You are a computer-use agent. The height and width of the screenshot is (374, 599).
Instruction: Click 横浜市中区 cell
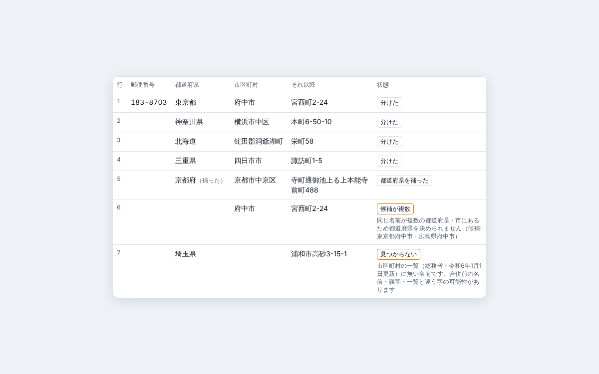click(252, 122)
